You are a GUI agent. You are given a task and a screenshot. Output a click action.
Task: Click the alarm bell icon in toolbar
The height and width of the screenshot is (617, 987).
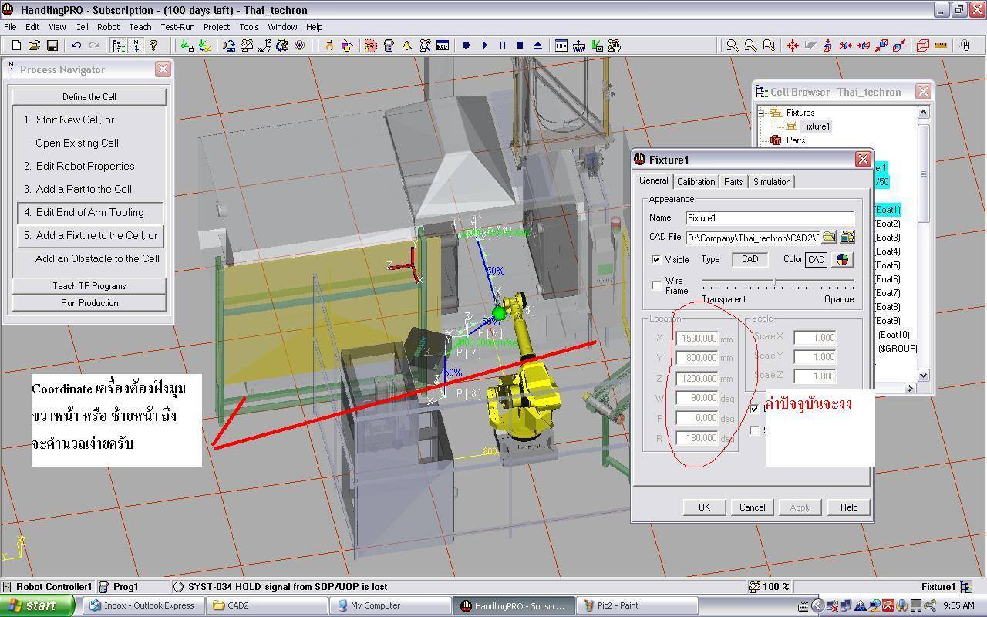pyautogui.click(x=406, y=46)
